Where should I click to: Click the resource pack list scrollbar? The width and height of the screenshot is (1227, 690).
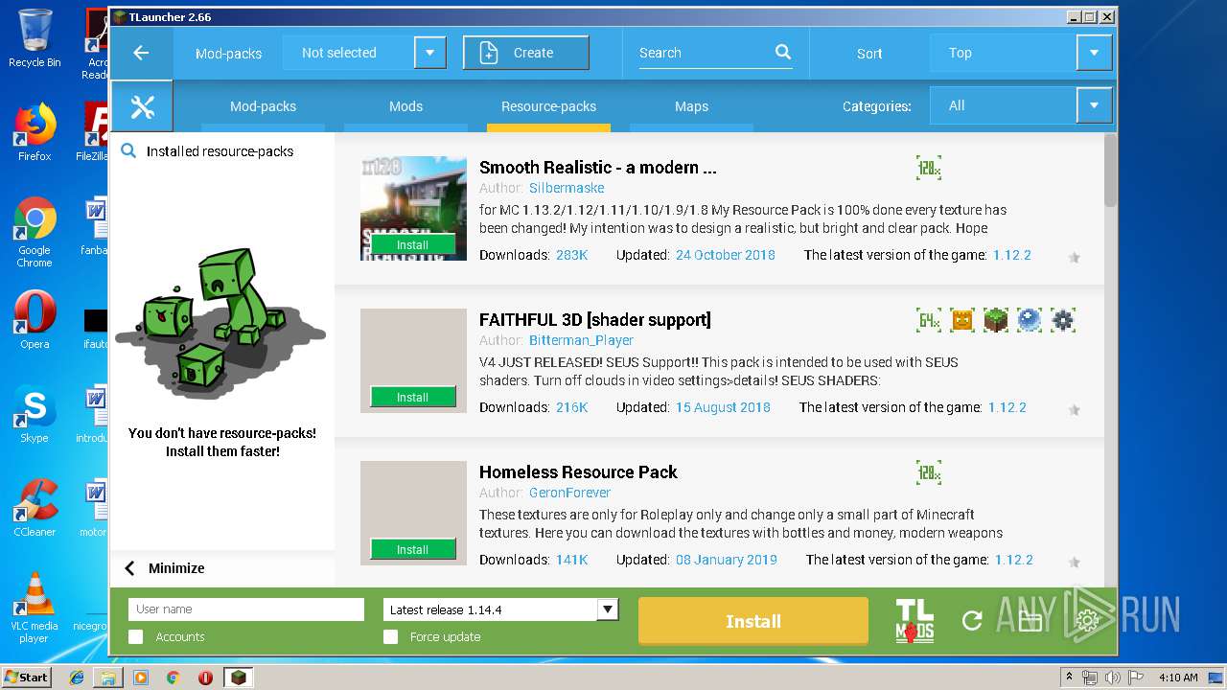tap(1110, 171)
